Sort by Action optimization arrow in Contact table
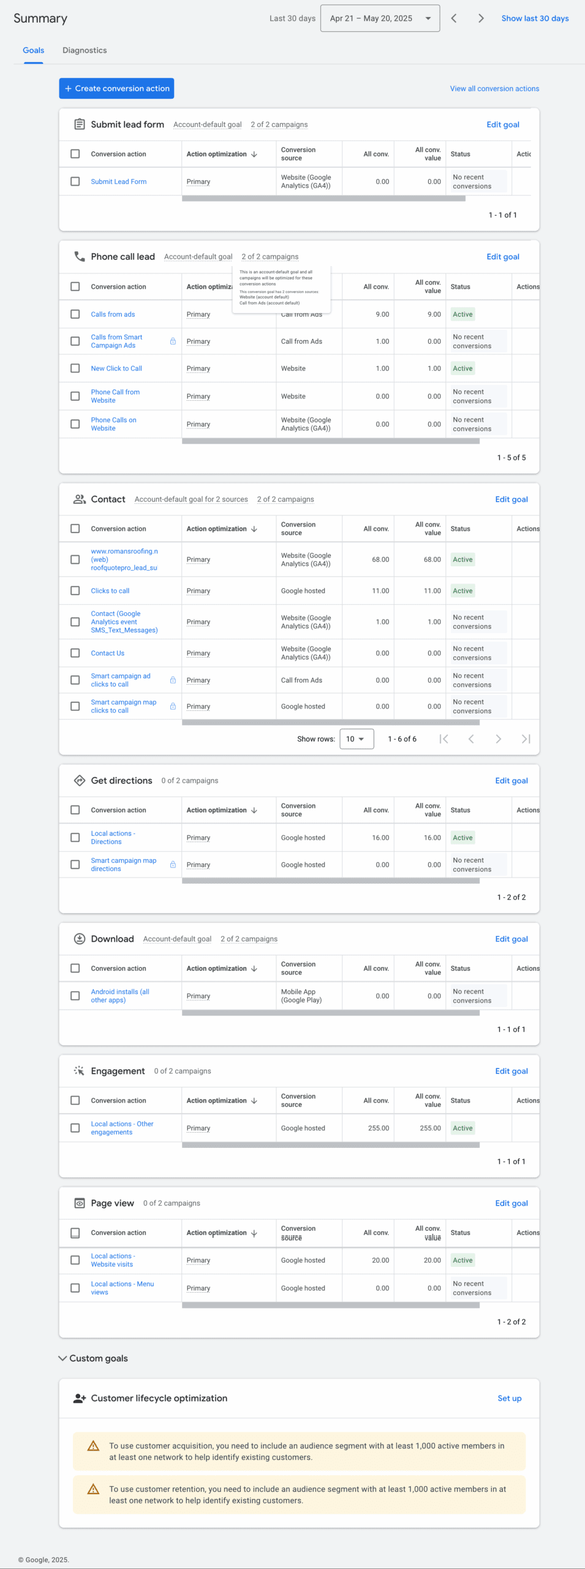This screenshot has height=1569, width=585. 254,529
